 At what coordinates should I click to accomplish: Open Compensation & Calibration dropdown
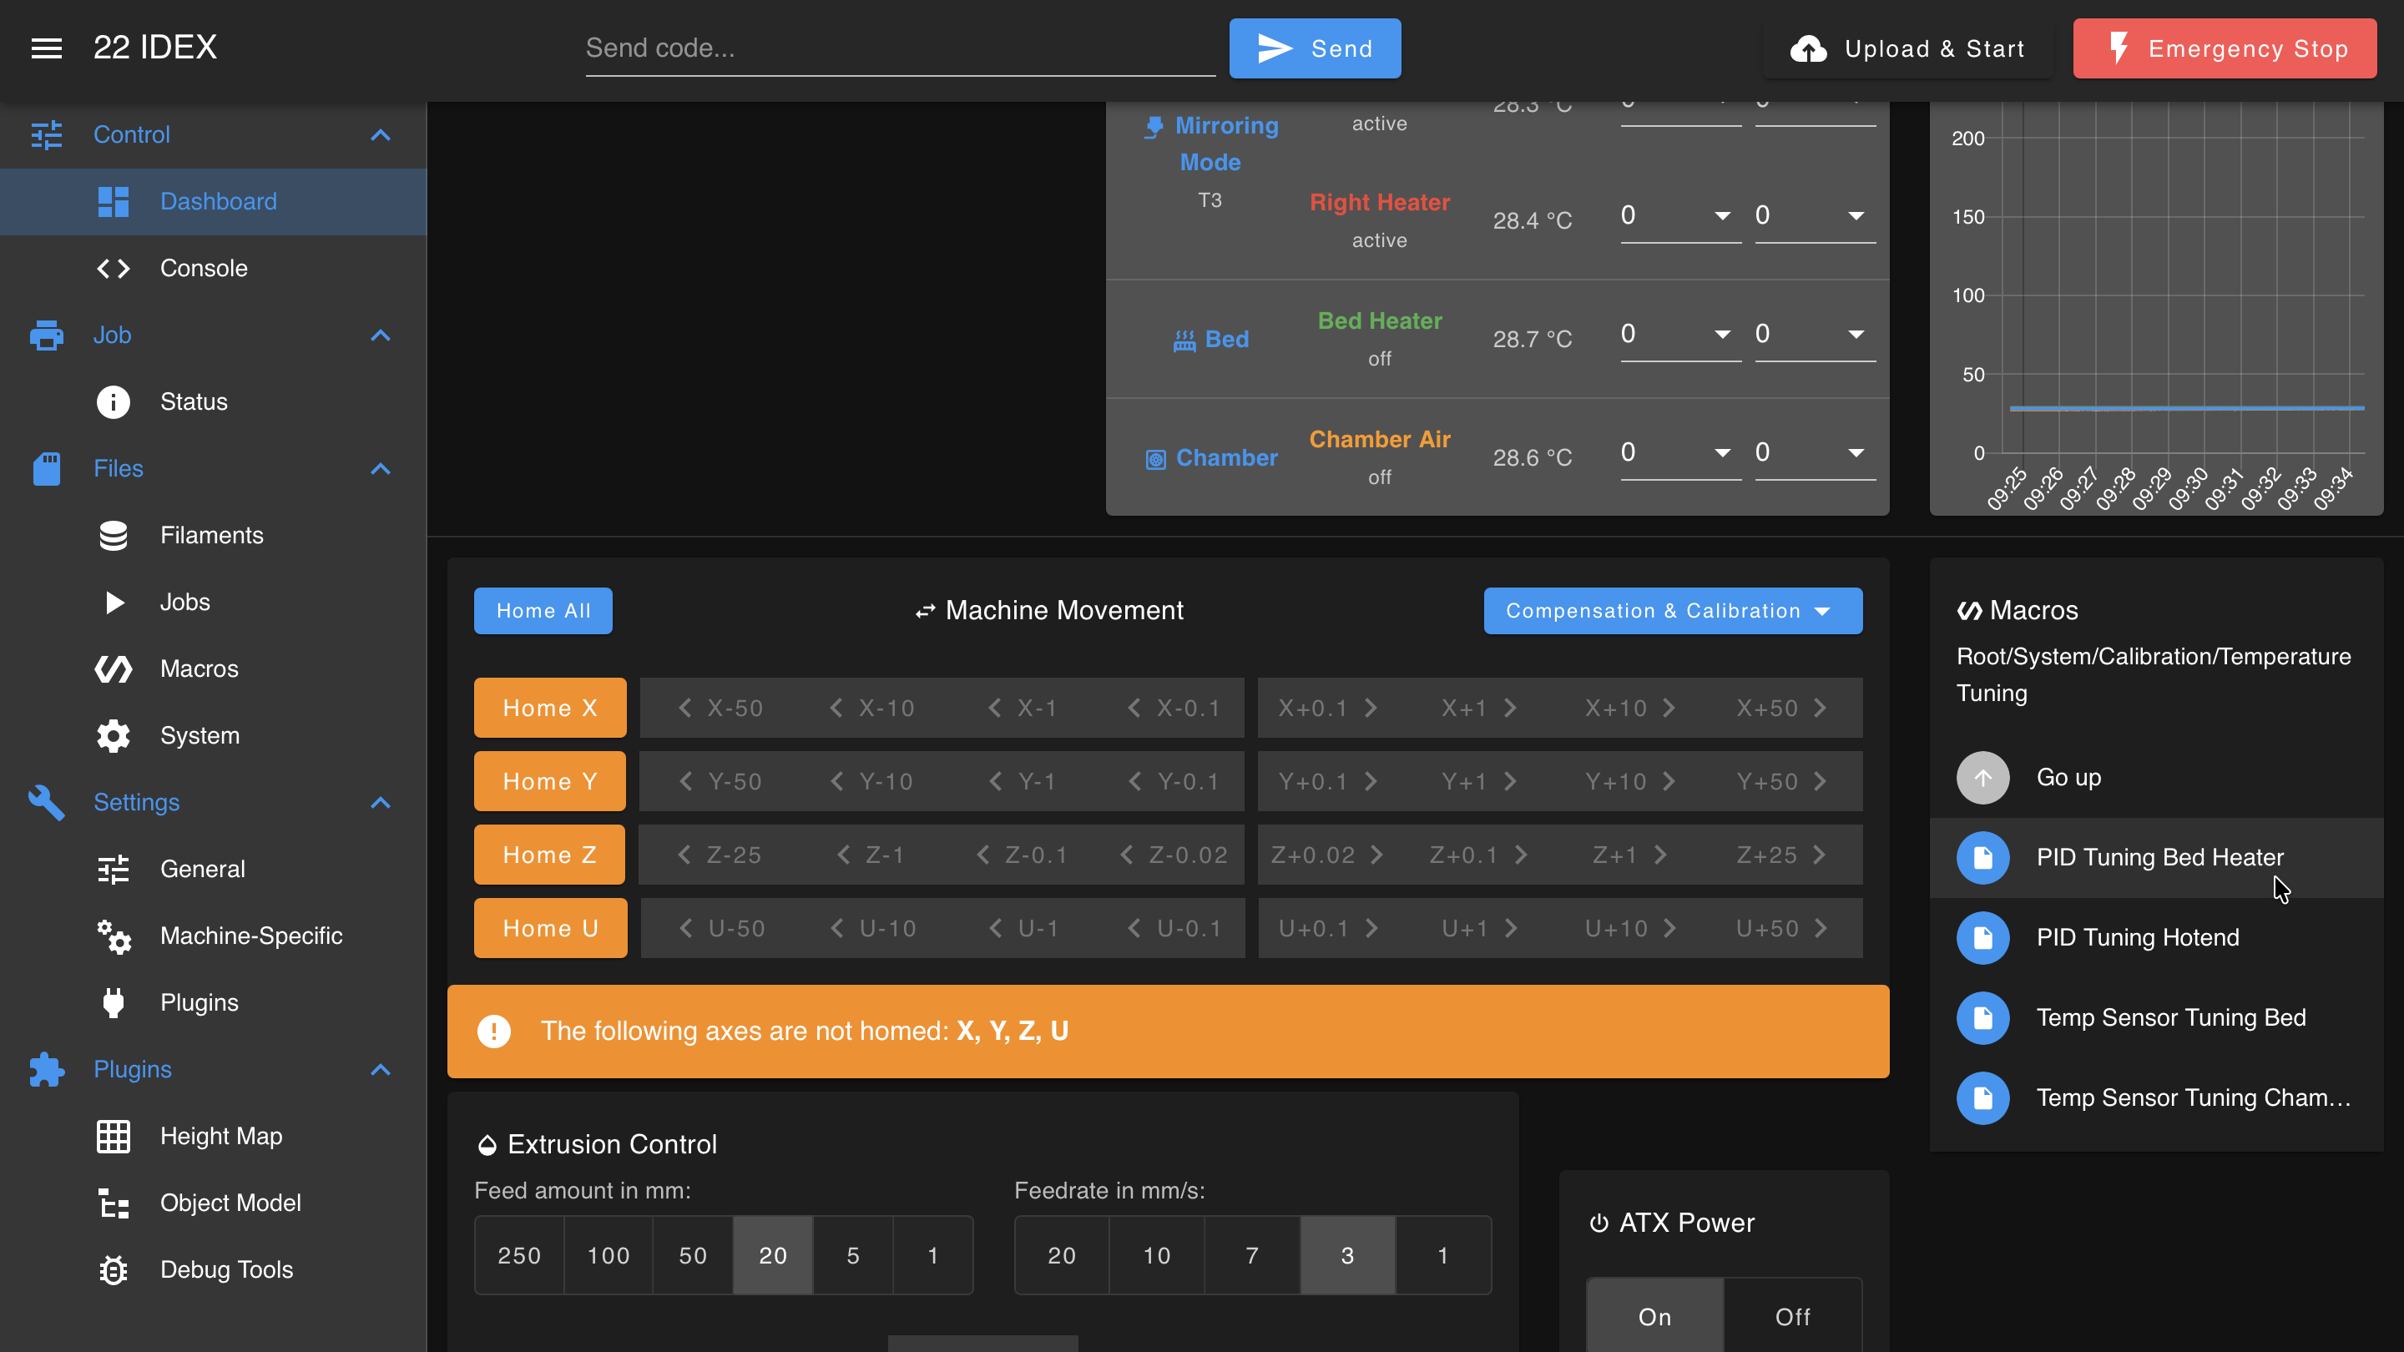[x=1674, y=611]
